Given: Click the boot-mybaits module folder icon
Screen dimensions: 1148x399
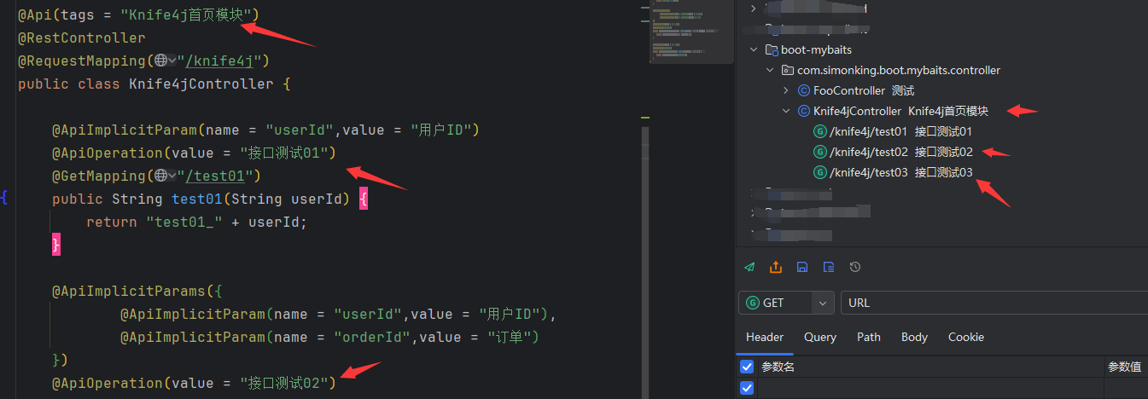Looking at the screenshot, I should pyautogui.click(x=772, y=49).
